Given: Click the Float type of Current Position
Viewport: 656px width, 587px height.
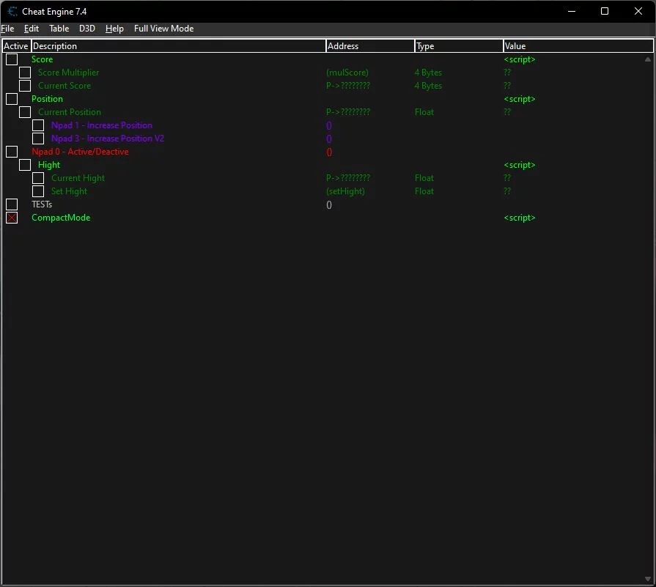Looking at the screenshot, I should tap(424, 112).
